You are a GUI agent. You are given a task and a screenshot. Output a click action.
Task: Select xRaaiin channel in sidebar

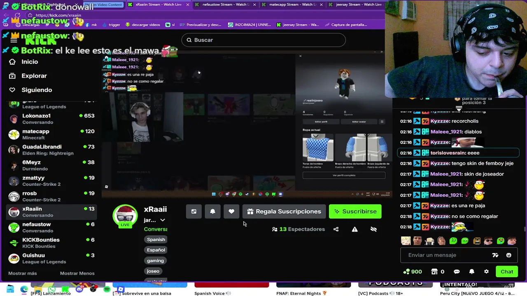coord(51,212)
